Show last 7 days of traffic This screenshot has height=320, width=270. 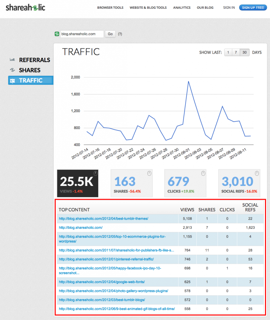(x=236, y=52)
